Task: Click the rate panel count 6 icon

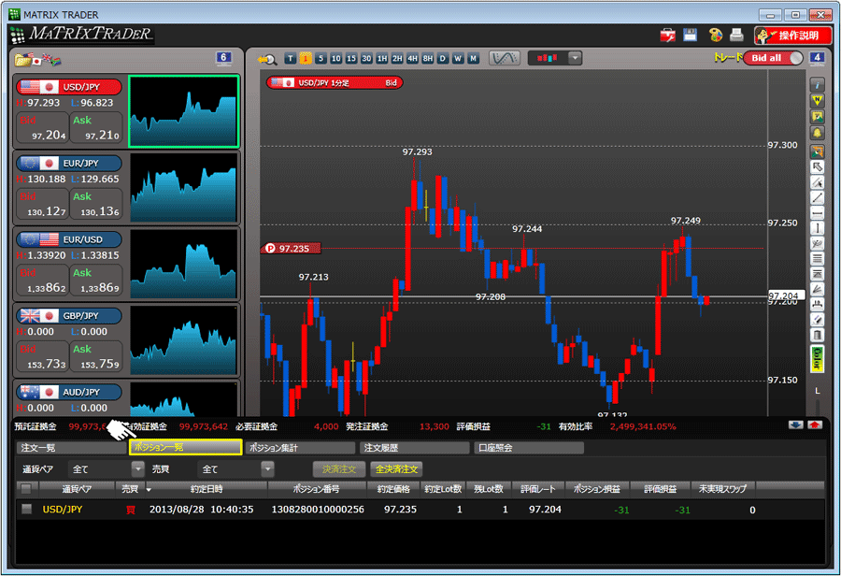Action: pos(223,58)
